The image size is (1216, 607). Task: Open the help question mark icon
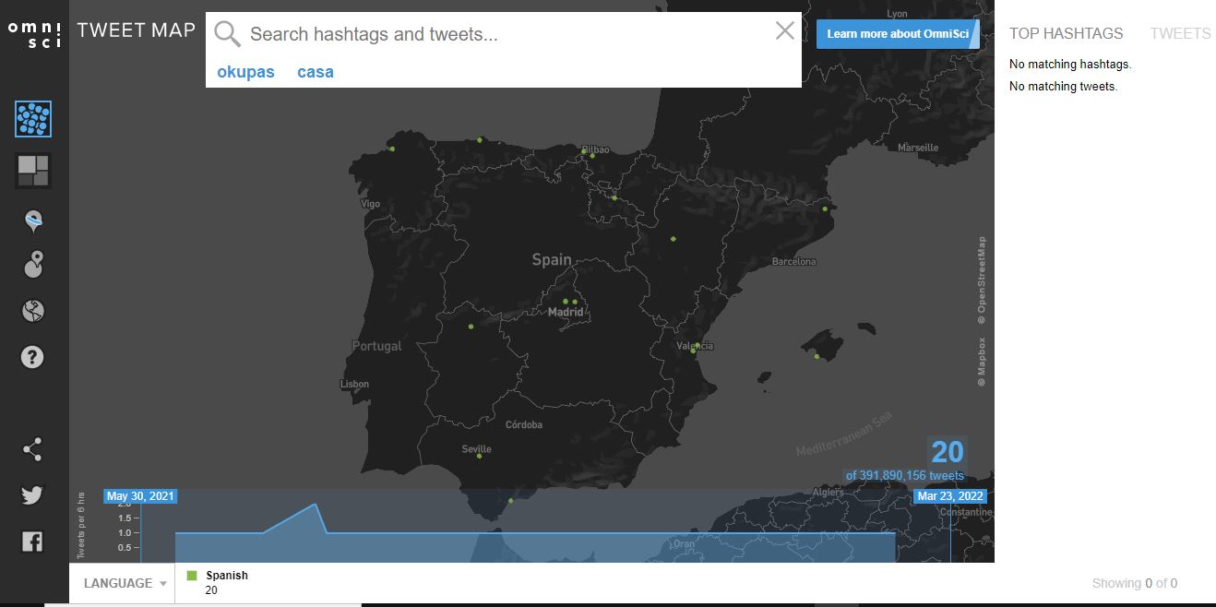tap(33, 357)
